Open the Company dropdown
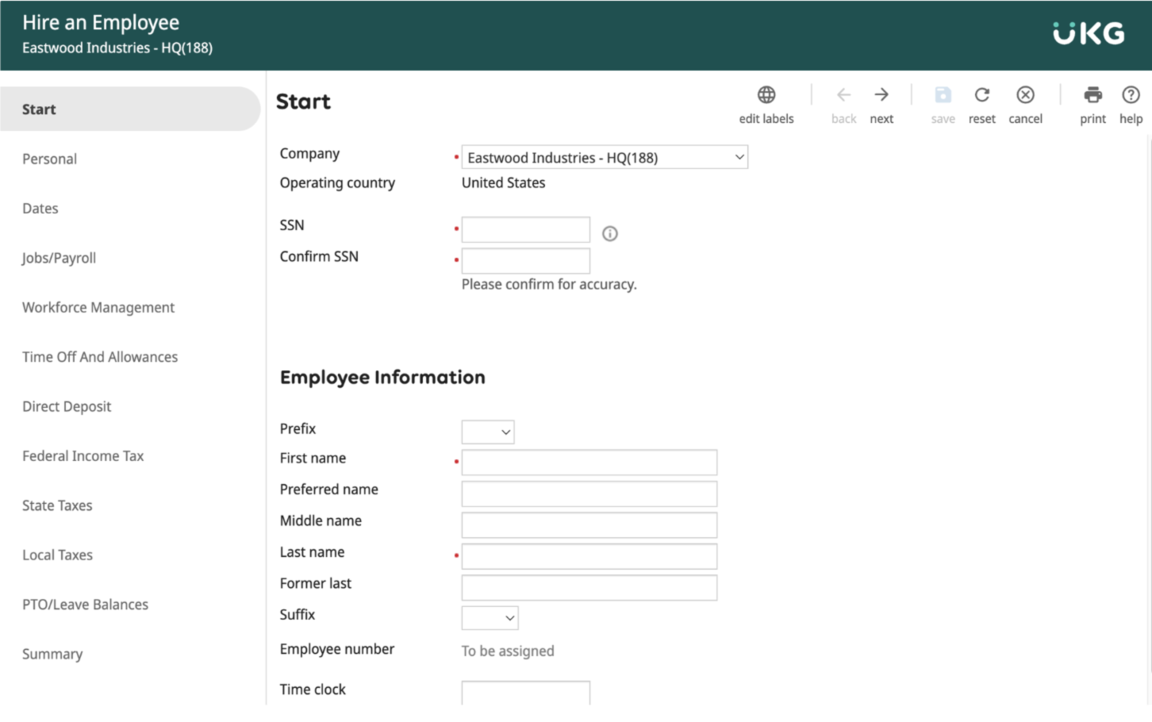The width and height of the screenshot is (1152, 722). [x=605, y=157]
